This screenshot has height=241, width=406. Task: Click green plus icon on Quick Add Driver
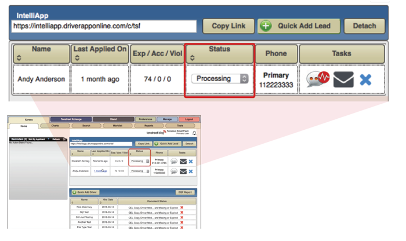(x=74, y=192)
